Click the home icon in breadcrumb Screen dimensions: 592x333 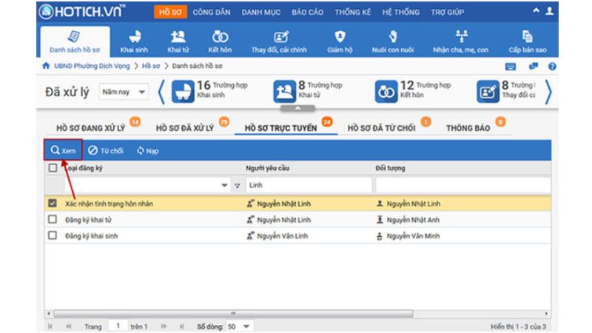[46, 66]
